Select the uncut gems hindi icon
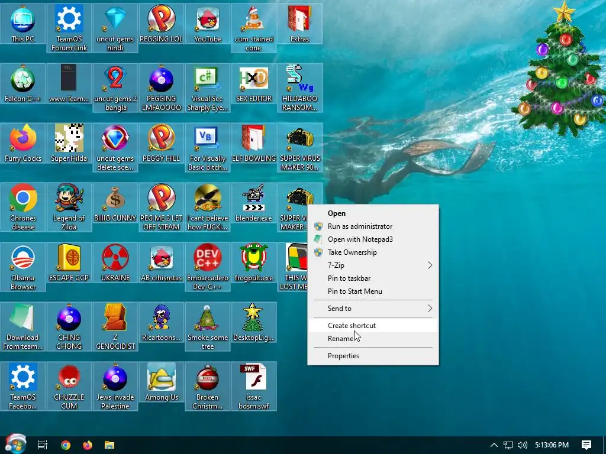 click(115, 28)
